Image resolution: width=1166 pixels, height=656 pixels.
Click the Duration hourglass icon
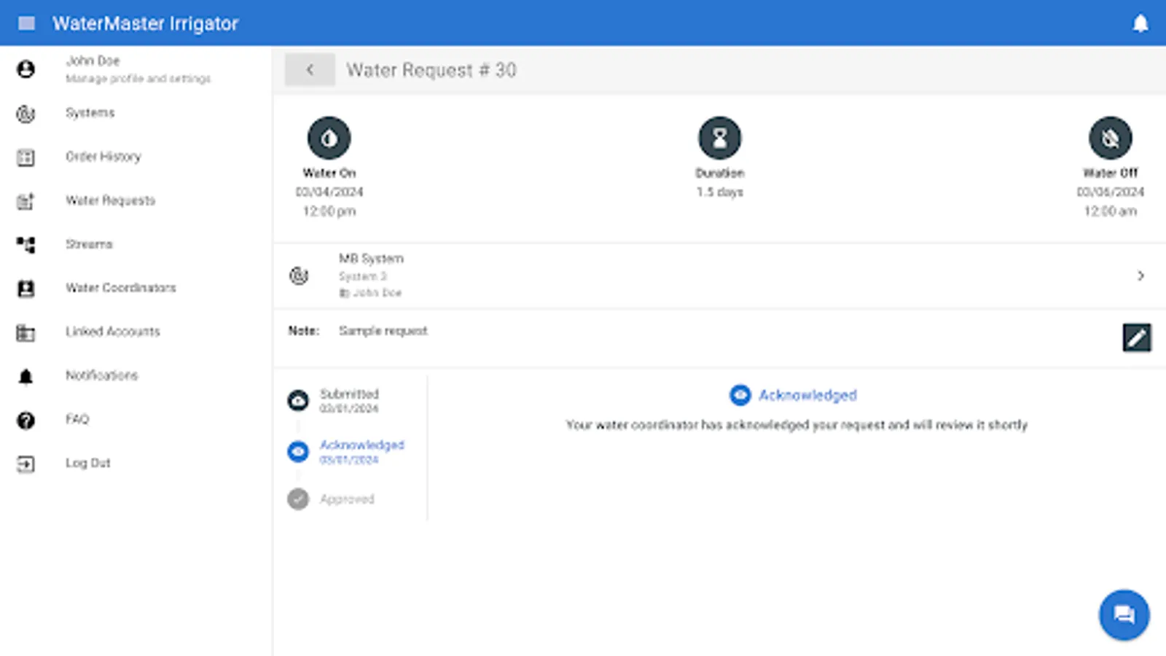click(720, 137)
